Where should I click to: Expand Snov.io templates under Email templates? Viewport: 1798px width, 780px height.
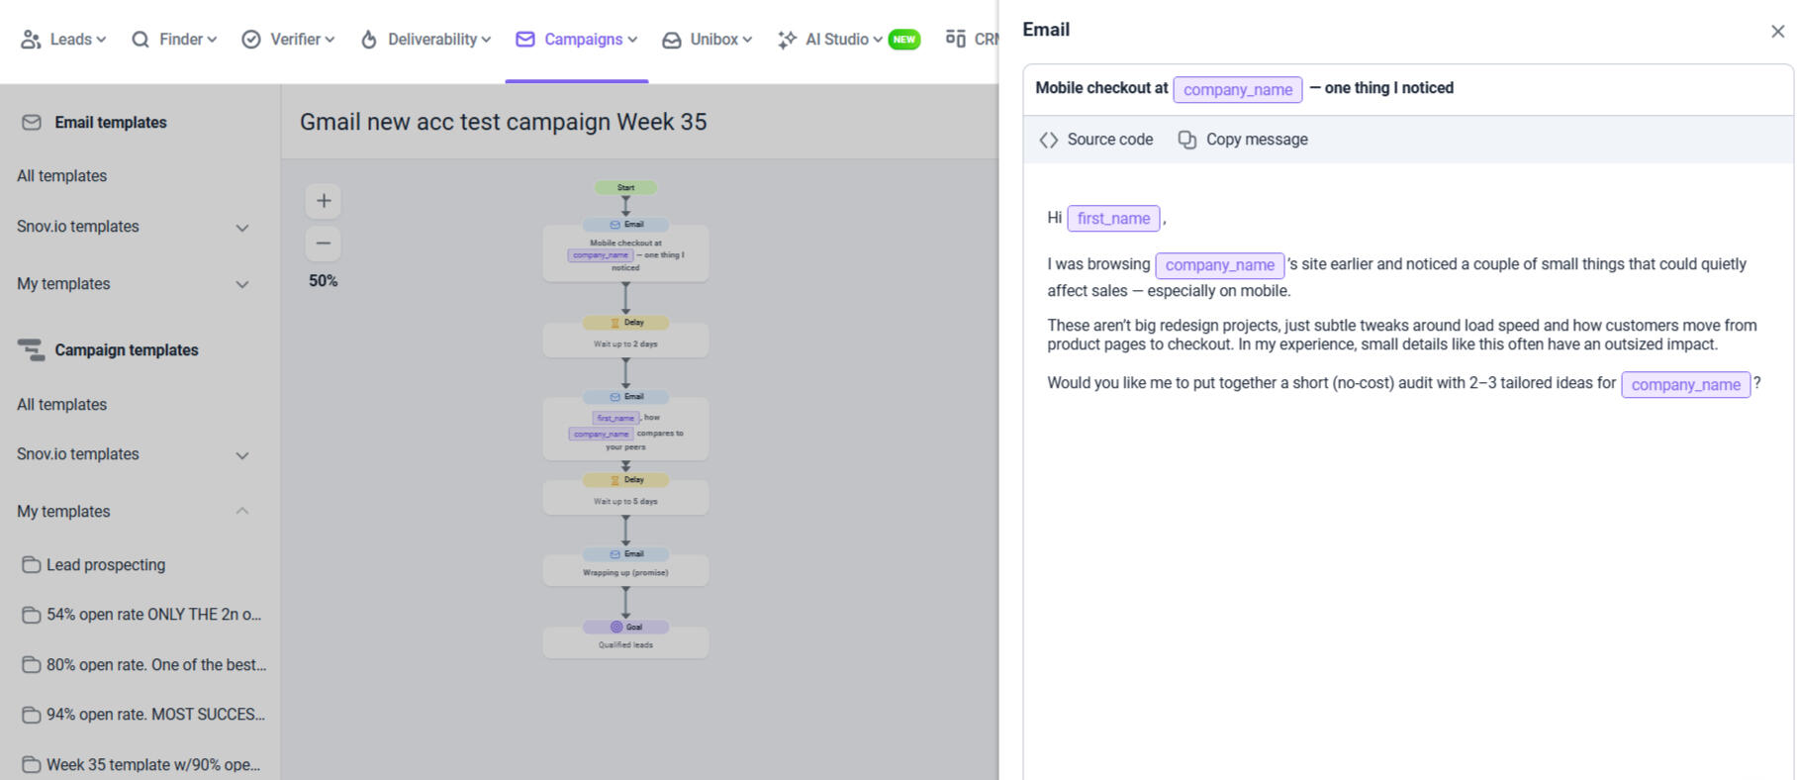[x=242, y=228]
